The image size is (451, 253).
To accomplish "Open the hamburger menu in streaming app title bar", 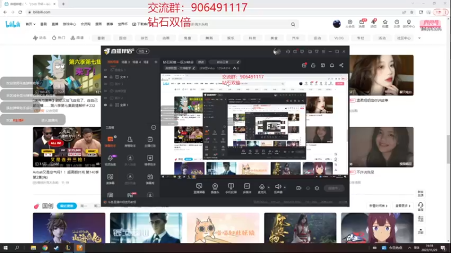I will coord(323,51).
